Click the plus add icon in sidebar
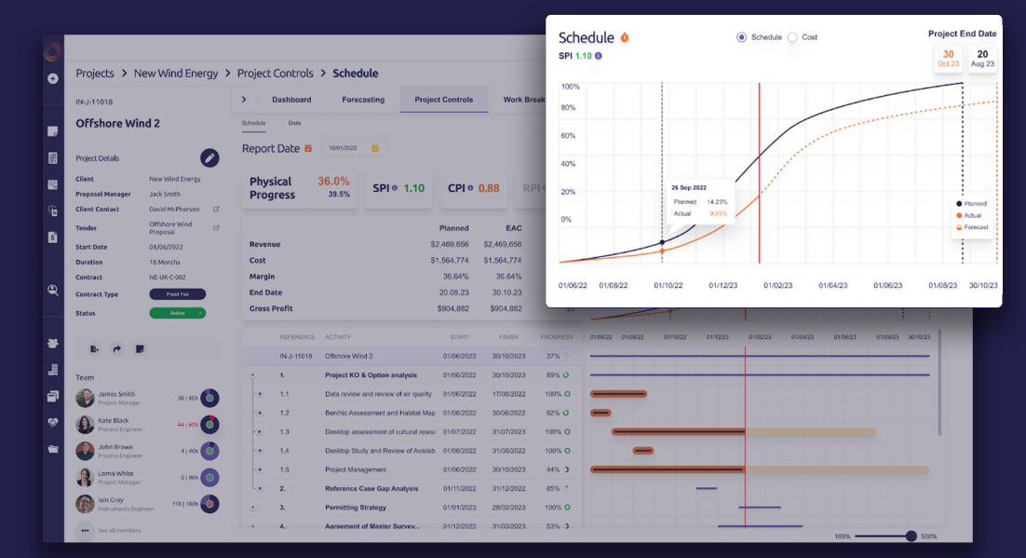 (x=53, y=78)
